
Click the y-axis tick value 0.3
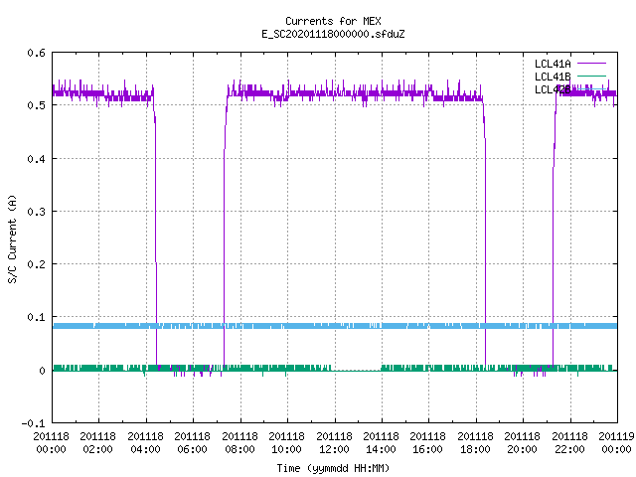(x=36, y=212)
